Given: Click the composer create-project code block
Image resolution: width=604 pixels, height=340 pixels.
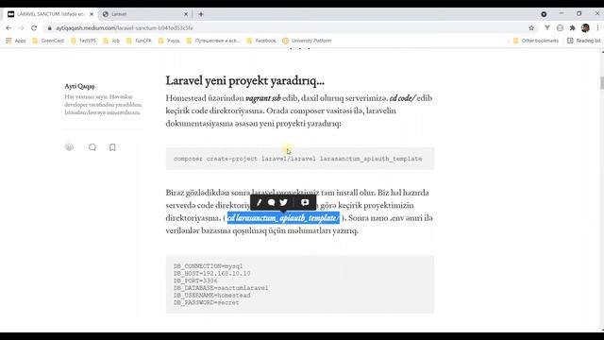Looking at the screenshot, I should 300,159.
